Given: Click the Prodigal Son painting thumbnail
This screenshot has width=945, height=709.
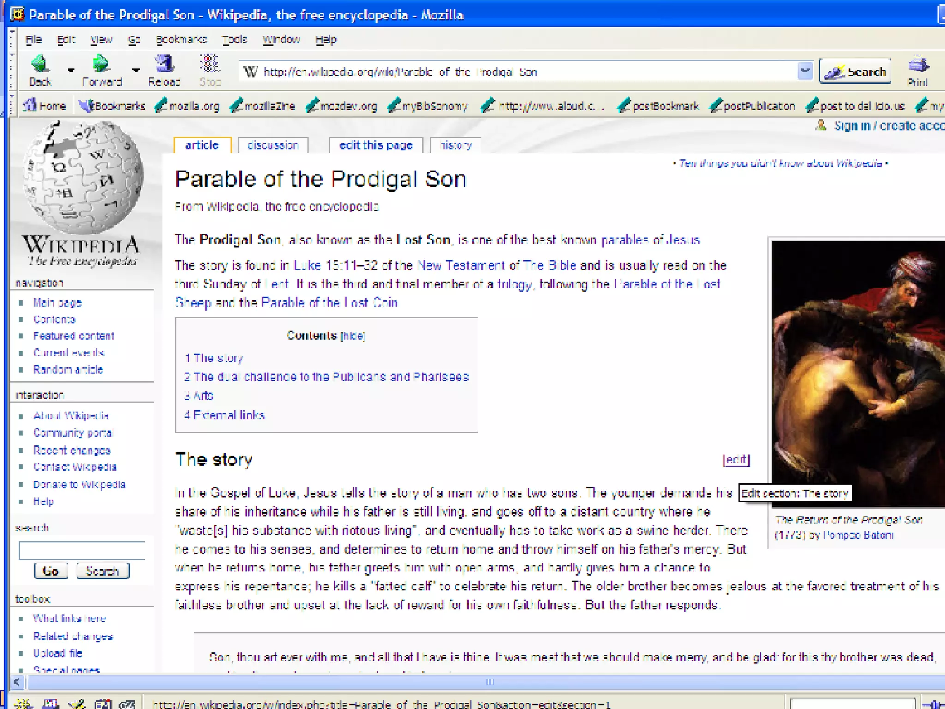Looking at the screenshot, I should click(858, 369).
